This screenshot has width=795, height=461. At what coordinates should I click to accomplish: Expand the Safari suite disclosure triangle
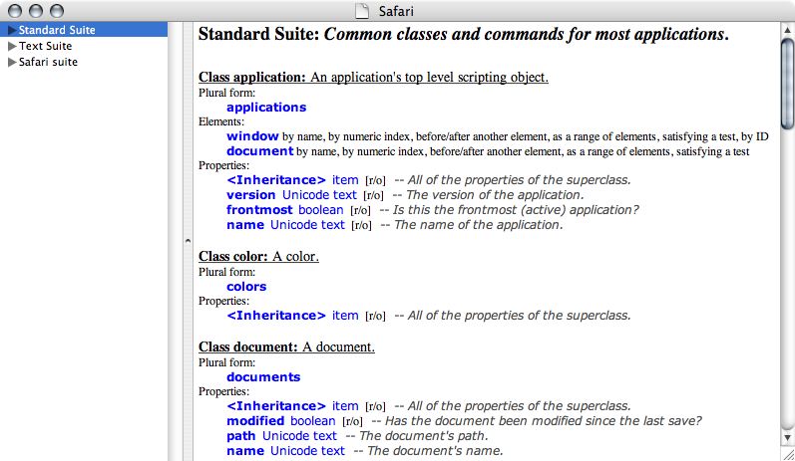pyautogui.click(x=12, y=63)
